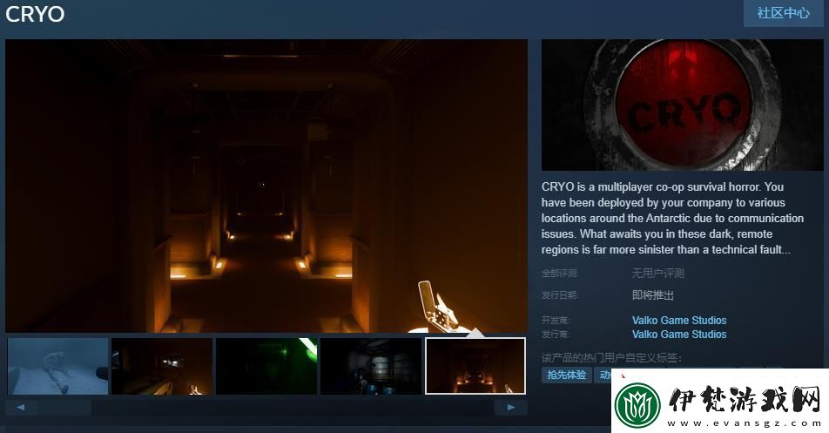The image size is (829, 433).
Task: Click the thumbnail strip scrollbar handle
Action: point(65,408)
